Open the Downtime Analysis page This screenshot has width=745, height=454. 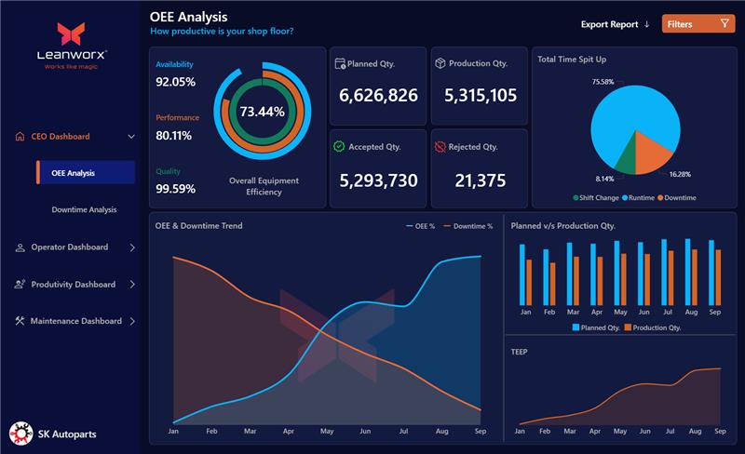(84, 210)
